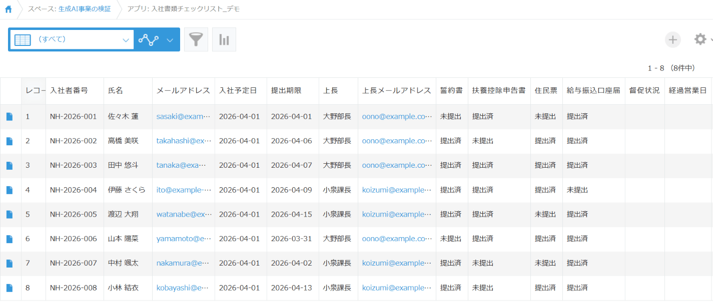Open the filter funnel icon
The width and height of the screenshot is (713, 303).
click(x=196, y=39)
